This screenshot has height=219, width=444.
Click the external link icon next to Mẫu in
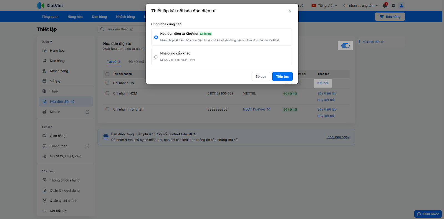(x=87, y=112)
